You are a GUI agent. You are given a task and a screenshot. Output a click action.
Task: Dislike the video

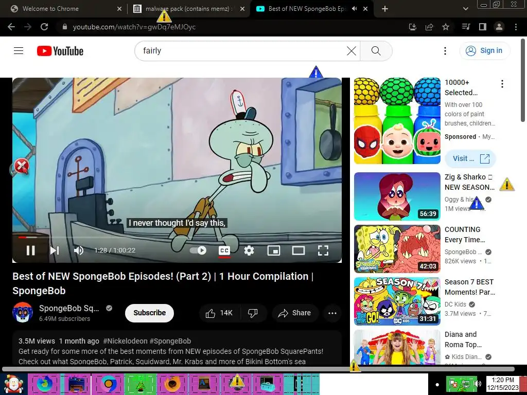click(253, 313)
